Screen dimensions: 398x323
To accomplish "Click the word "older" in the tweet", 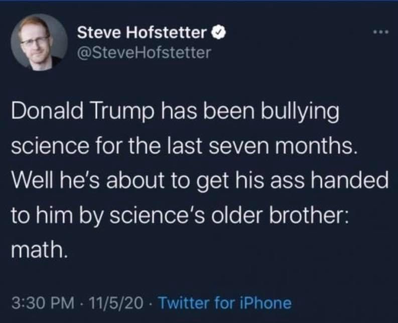I will (240, 216).
